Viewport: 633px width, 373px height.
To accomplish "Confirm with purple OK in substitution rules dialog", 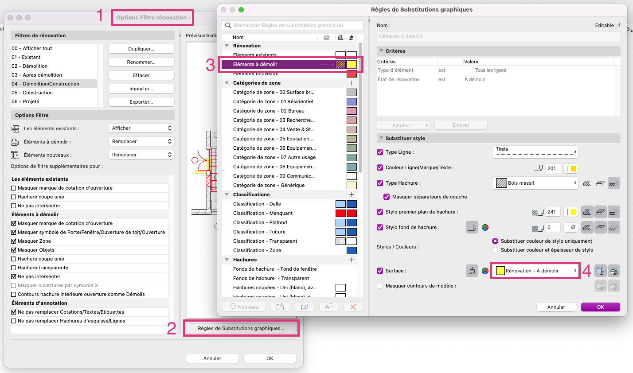I will click(x=601, y=307).
